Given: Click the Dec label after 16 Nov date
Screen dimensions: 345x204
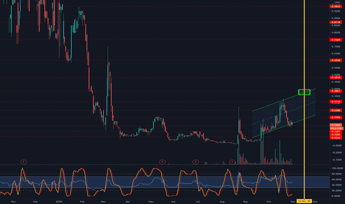Looking at the screenshot, I should coord(315,201).
